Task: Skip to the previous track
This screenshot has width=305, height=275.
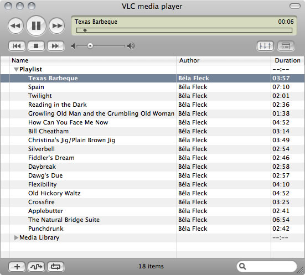Action: click(x=17, y=46)
